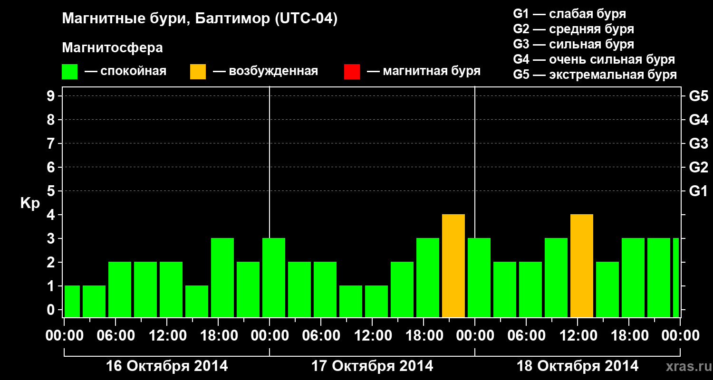Click the 'G1' label on right axis

(x=698, y=191)
